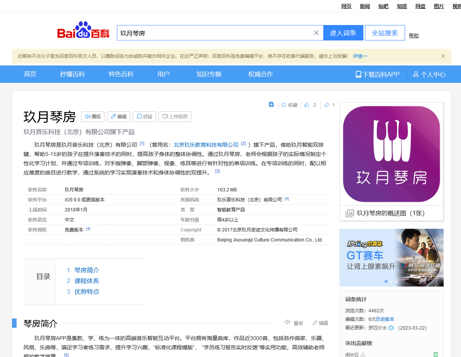Open the 用户 nav tab
This screenshot has width=461, height=357.
(x=164, y=74)
